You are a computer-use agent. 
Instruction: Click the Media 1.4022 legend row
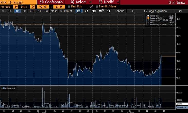pyautogui.click(x=161, y=22)
